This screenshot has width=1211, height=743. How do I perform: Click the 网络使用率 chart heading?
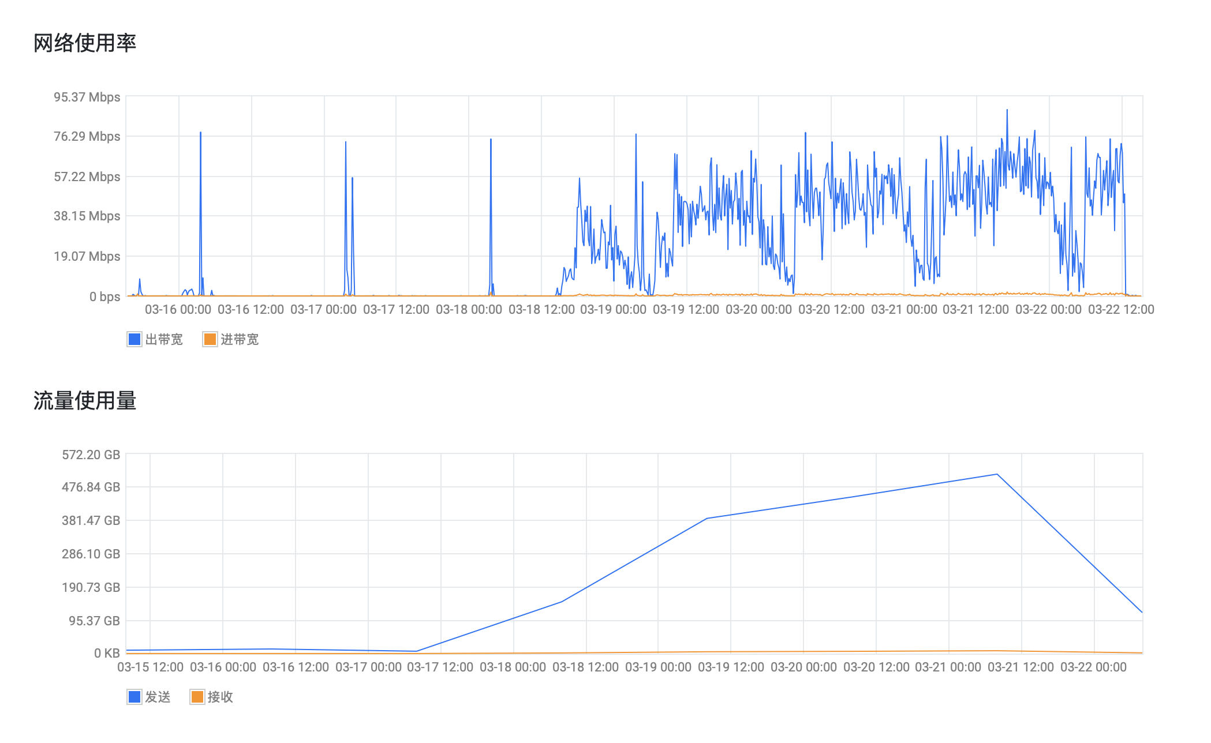[84, 43]
